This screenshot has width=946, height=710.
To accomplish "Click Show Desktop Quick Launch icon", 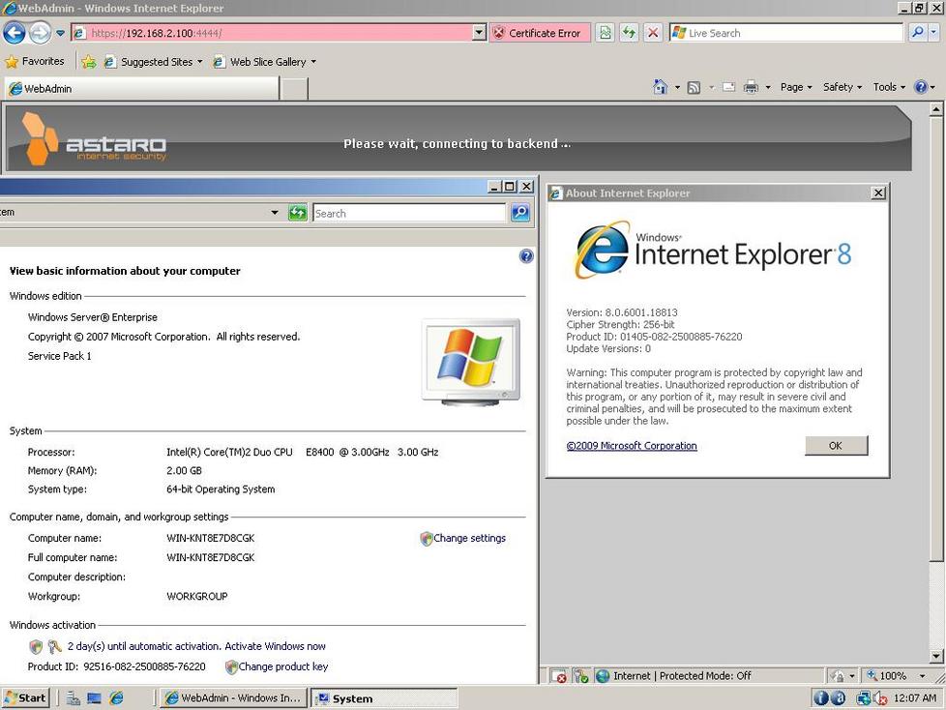I will pyautogui.click(x=94, y=698).
